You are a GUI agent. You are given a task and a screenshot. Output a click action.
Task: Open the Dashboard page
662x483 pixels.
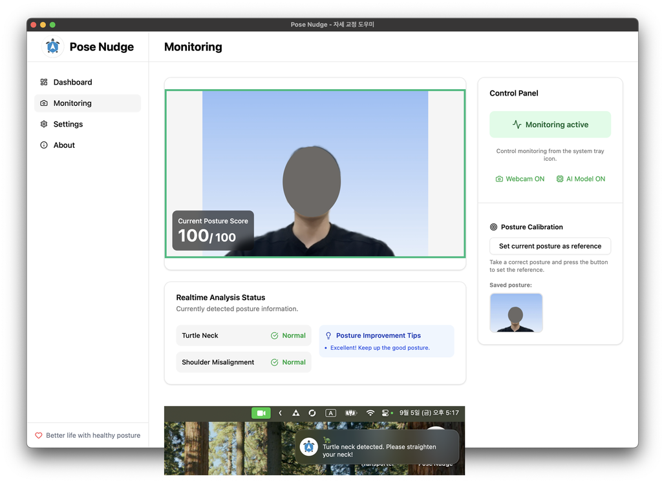tap(72, 82)
